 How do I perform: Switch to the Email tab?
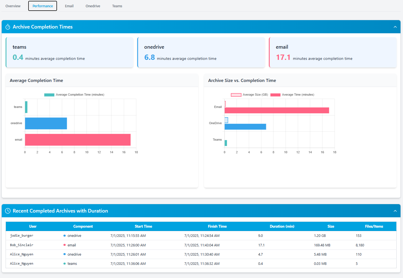[x=69, y=6]
